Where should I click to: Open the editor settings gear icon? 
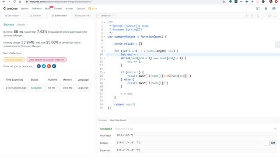coord(269,16)
